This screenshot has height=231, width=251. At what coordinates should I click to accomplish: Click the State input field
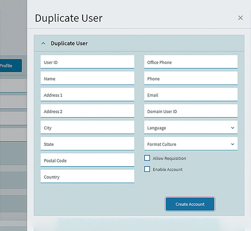coord(87,144)
